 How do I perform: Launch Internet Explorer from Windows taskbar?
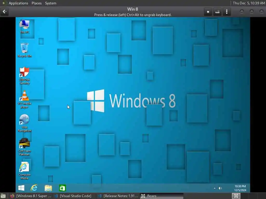(34, 188)
